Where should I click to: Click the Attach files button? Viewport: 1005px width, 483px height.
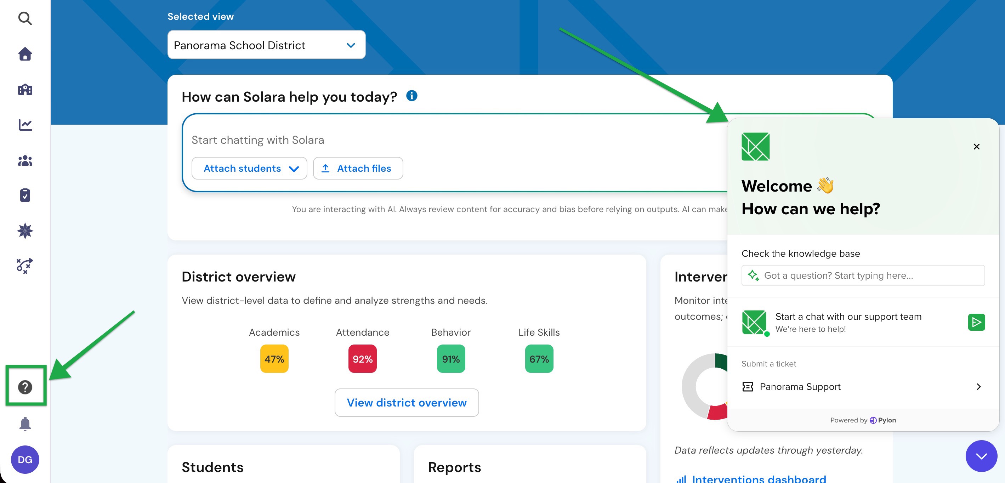tap(358, 168)
